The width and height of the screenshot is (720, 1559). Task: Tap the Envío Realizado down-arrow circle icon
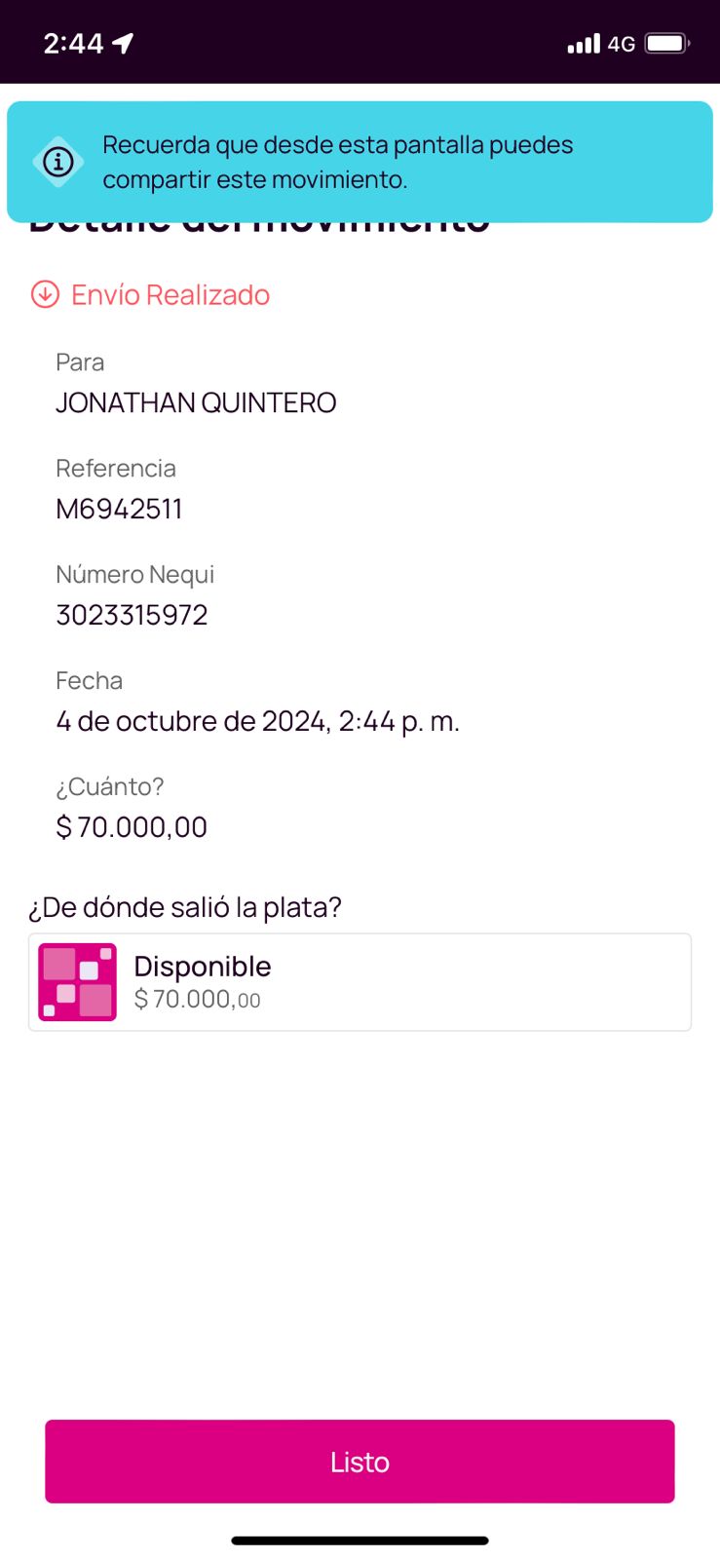coord(45,294)
